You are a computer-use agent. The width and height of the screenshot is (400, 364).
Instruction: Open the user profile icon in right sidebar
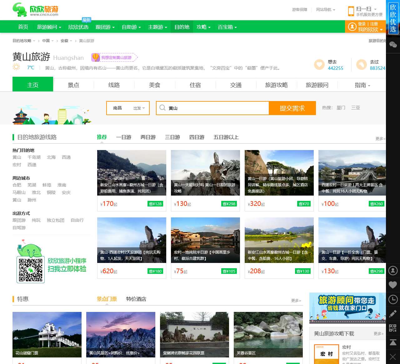pyautogui.click(x=393, y=271)
